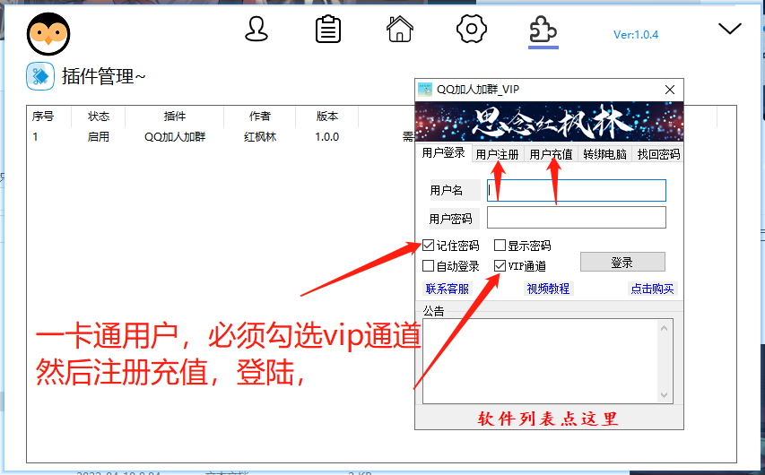765x475 pixels.
Task: Click the 思念红枫林 banner image
Action: pos(550,121)
